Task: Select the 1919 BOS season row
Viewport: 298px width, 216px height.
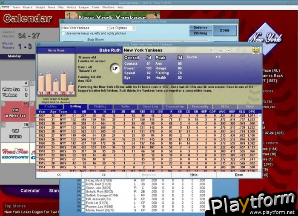Action: tap(147, 147)
